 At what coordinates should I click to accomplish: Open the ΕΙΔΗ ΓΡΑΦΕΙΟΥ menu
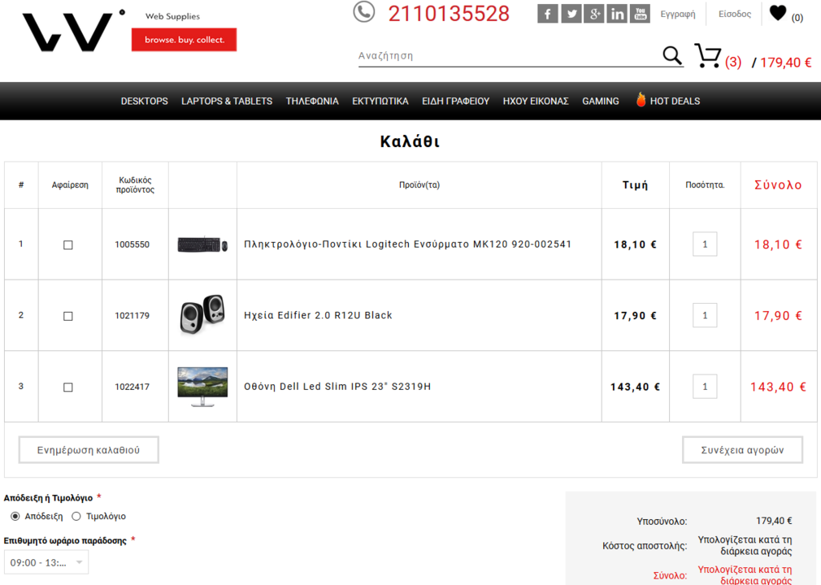pyautogui.click(x=455, y=101)
